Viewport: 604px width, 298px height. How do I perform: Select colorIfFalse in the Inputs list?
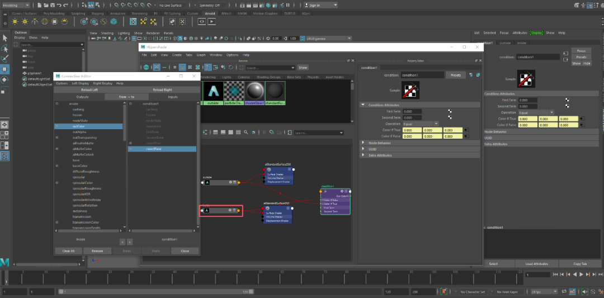pos(162,149)
